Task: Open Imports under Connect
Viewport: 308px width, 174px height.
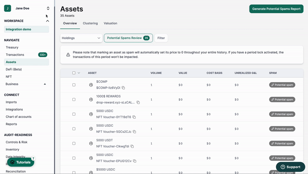Action: (11, 102)
